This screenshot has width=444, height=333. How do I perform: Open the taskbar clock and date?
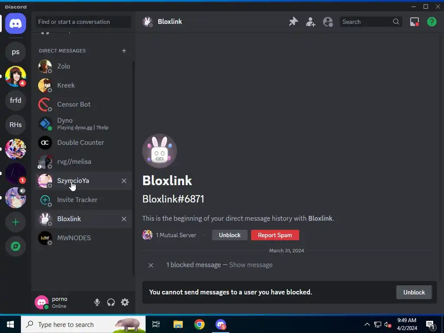[x=407, y=324]
